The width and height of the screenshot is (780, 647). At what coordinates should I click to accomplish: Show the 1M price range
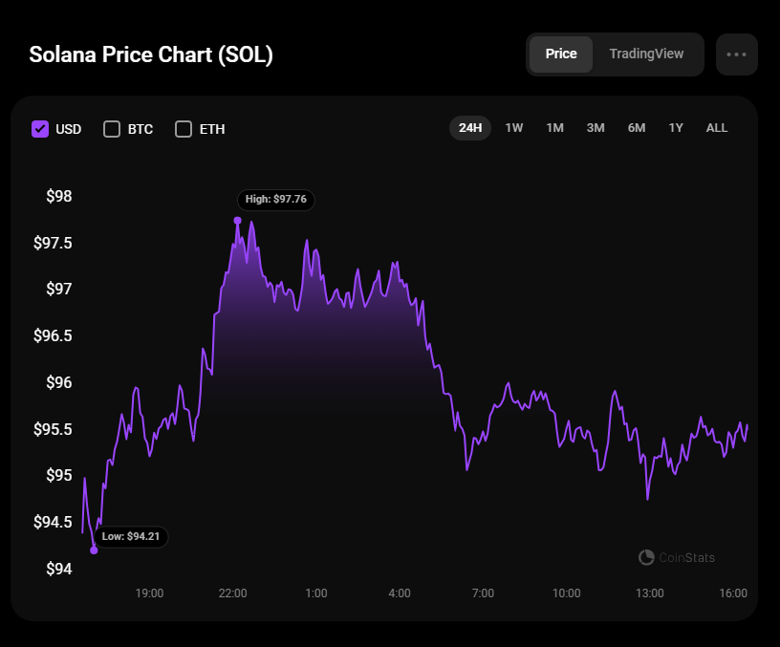pyautogui.click(x=554, y=128)
